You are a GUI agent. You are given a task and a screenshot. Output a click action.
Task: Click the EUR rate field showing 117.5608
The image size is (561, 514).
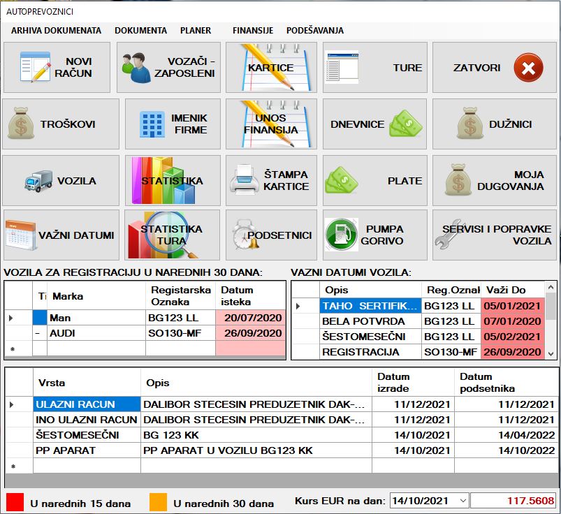pyautogui.click(x=514, y=501)
